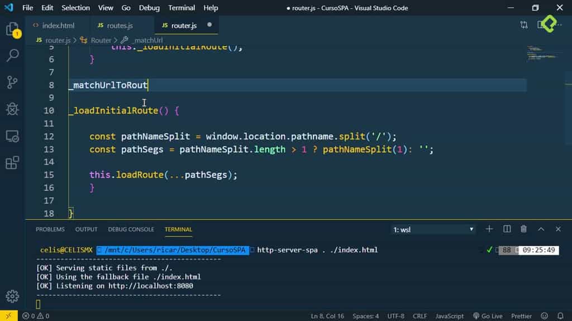This screenshot has width=572, height=321.
Task: Open the Selection menu
Action: [x=75, y=8]
